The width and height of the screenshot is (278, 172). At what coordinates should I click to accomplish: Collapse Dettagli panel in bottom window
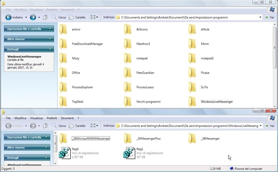27,158
